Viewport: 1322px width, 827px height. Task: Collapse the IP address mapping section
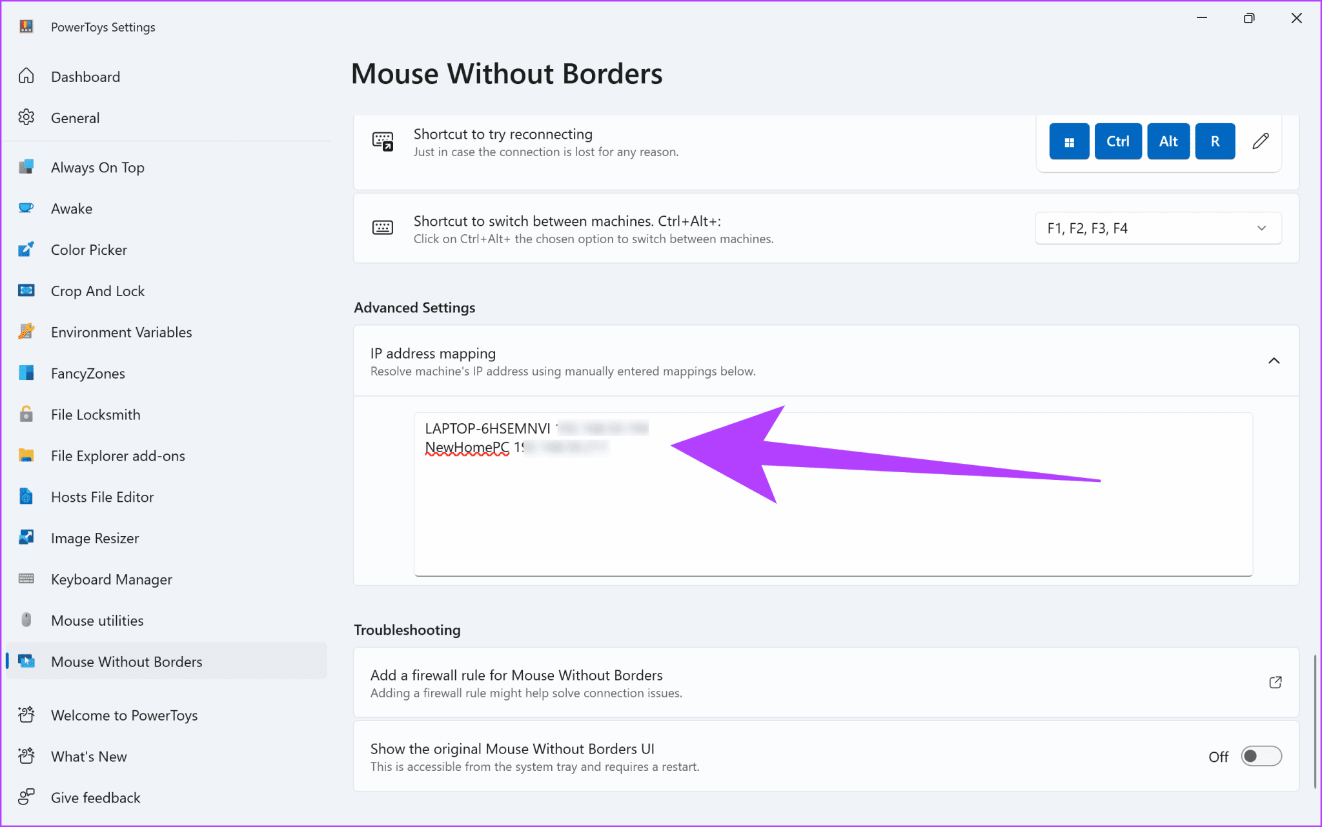[x=1274, y=361]
